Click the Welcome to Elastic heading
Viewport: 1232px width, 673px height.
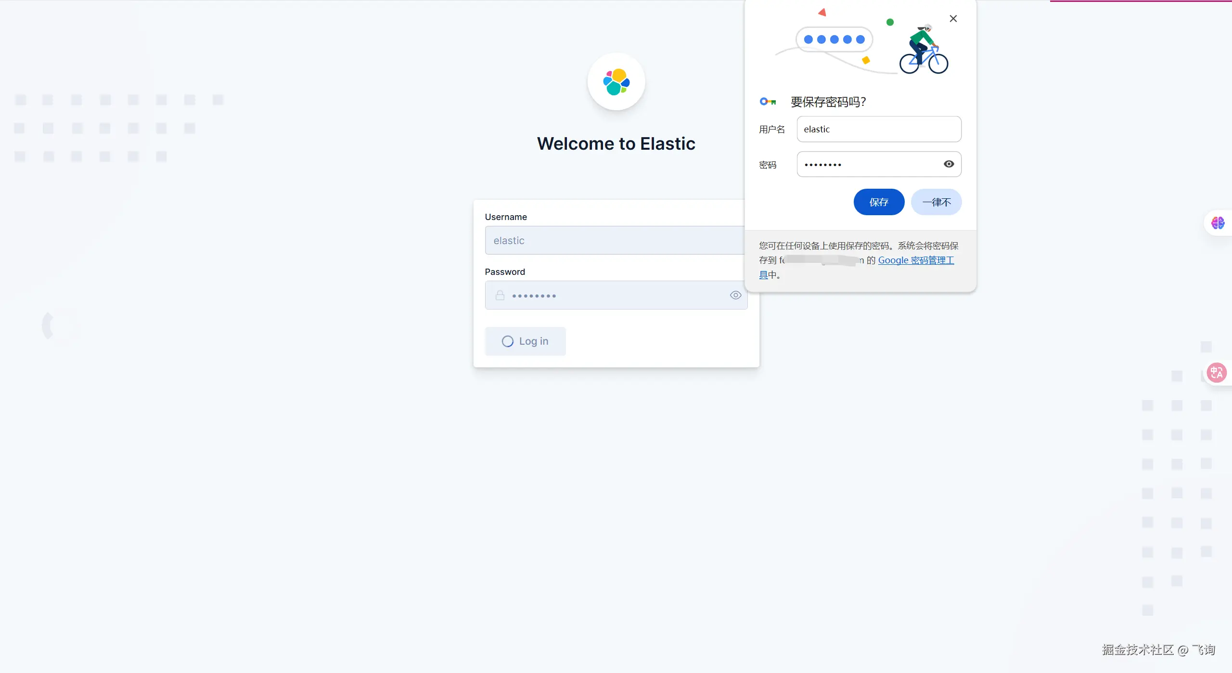[616, 143]
